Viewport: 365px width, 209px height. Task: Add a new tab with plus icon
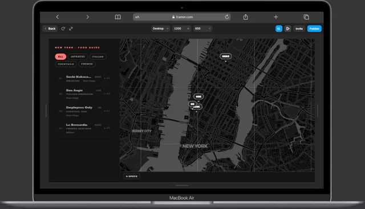coord(276,17)
